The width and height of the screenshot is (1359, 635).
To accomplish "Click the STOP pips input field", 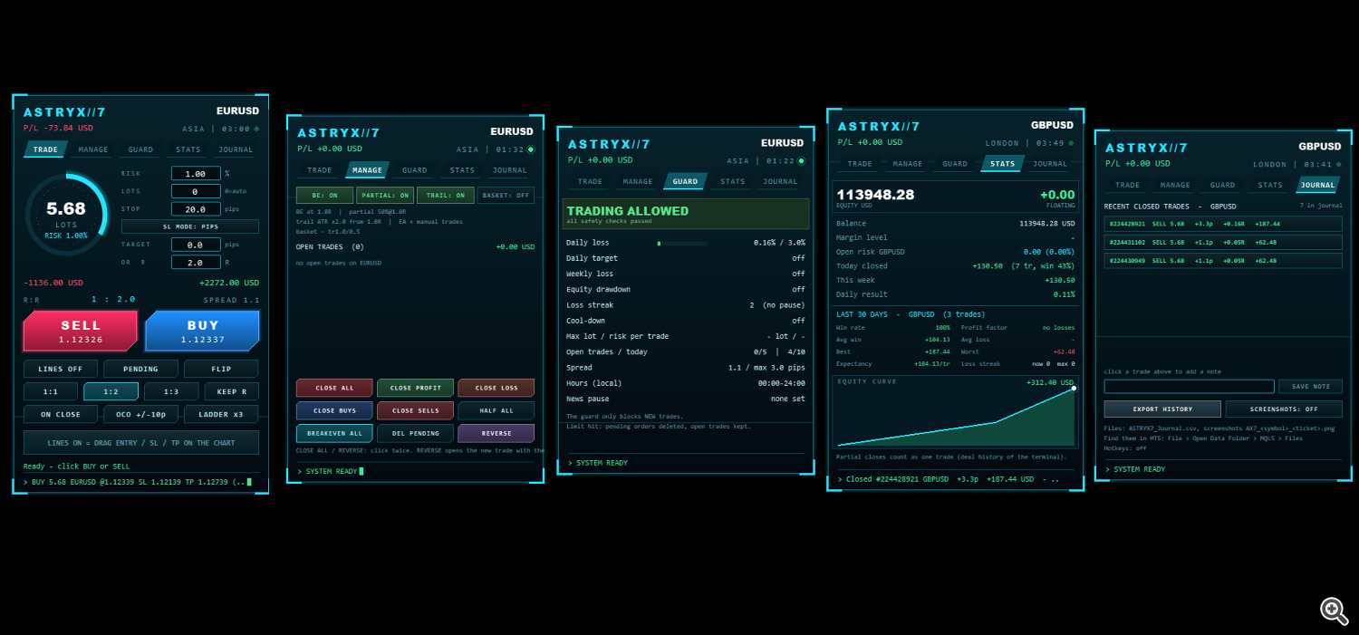I will pos(196,209).
